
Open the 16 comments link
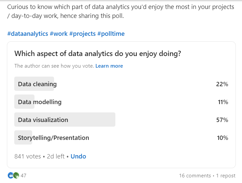(195, 176)
